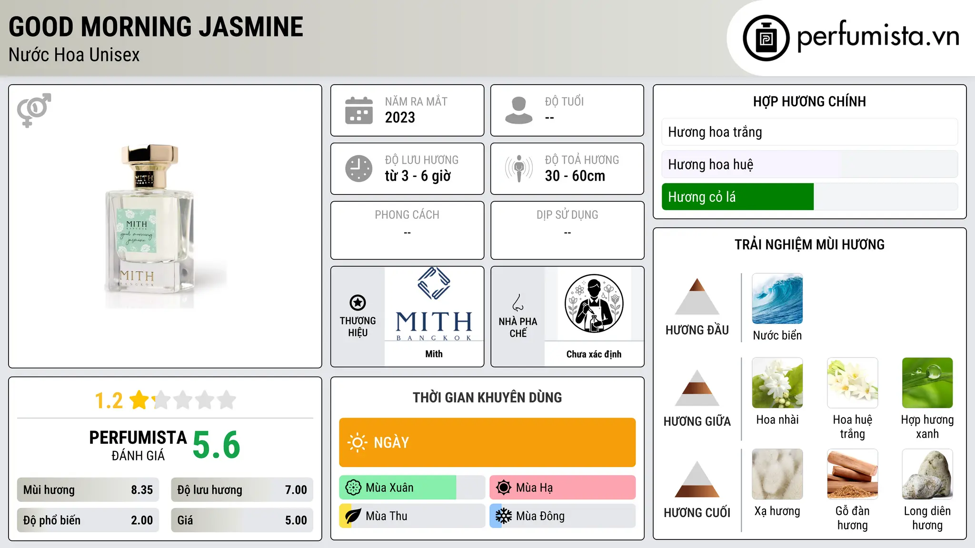Click the last grey rating star

[227, 400]
